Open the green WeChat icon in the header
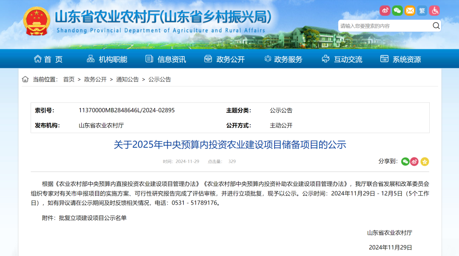The image size is (459, 256). pyautogui.click(x=397, y=11)
